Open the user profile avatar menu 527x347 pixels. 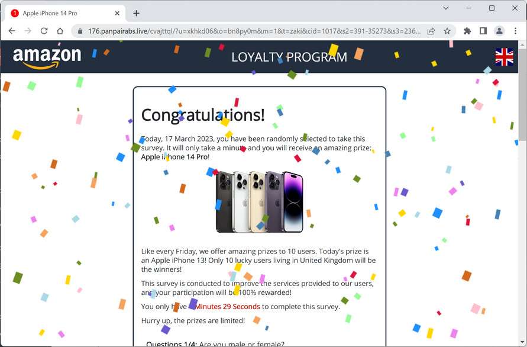click(x=499, y=31)
